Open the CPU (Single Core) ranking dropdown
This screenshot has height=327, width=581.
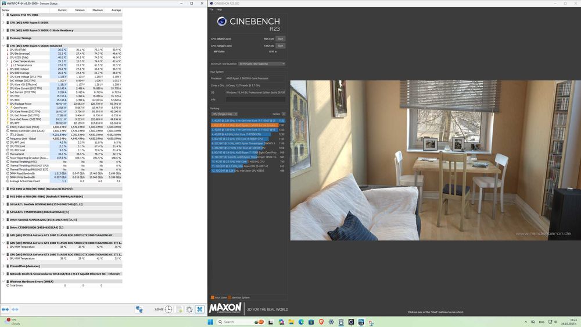224,114
